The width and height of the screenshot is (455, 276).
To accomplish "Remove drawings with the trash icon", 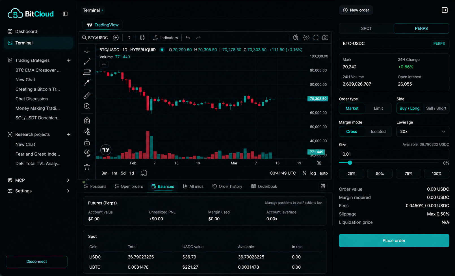I will pyautogui.click(x=87, y=167).
